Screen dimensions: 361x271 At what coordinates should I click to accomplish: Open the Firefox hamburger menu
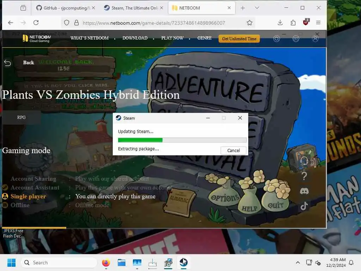(x=318, y=22)
